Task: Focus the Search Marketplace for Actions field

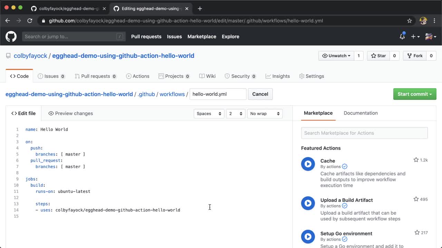Action: pyautogui.click(x=364, y=133)
